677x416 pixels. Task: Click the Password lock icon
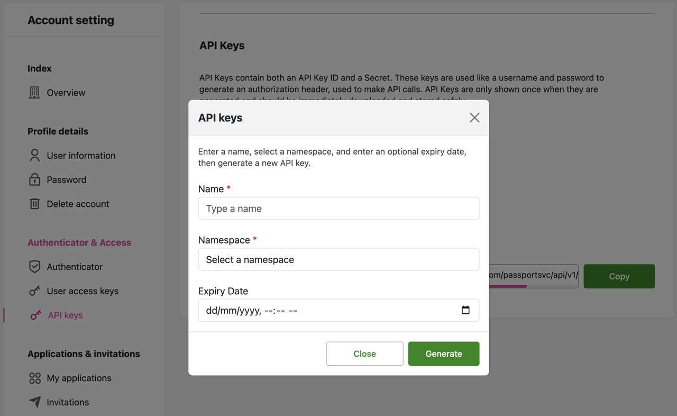34,179
